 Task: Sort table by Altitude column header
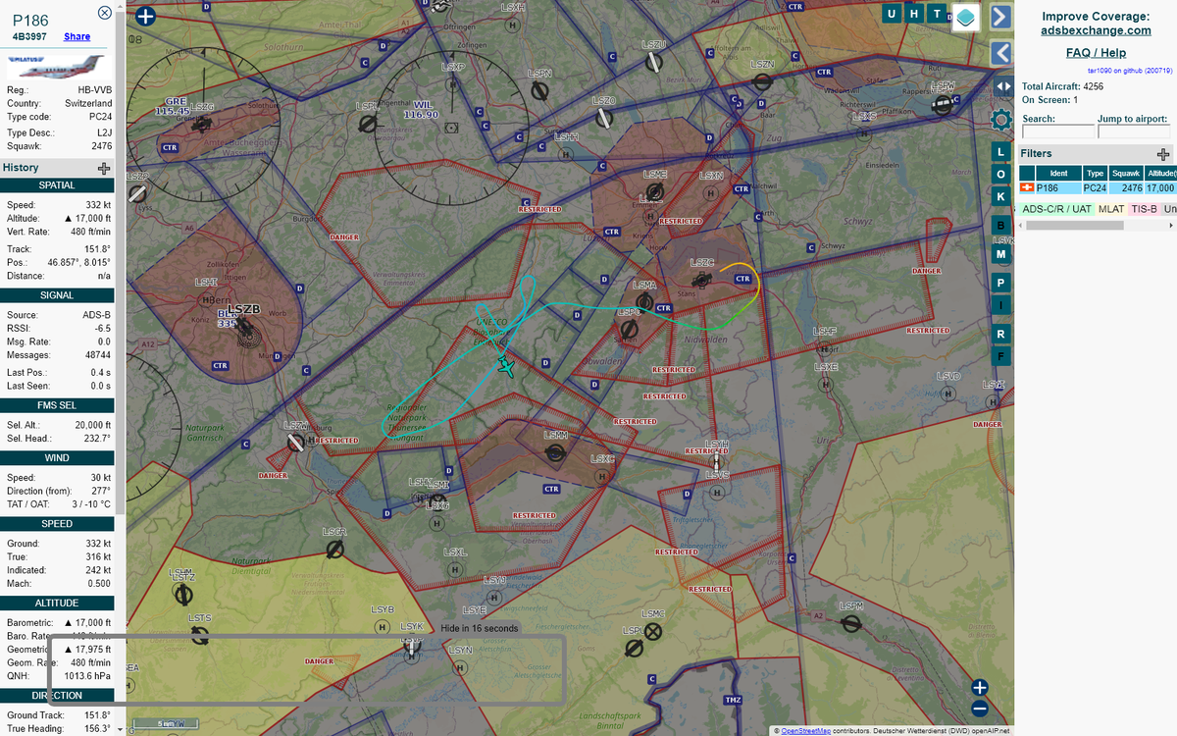click(1159, 173)
